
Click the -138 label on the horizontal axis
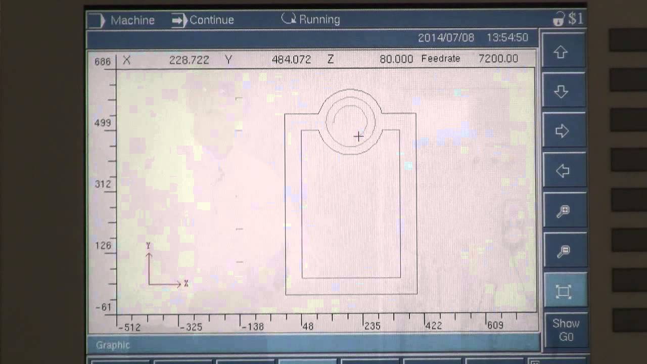pos(253,327)
